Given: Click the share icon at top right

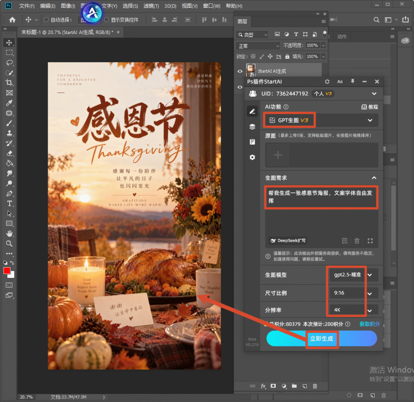Looking at the screenshot, I should (406, 19).
